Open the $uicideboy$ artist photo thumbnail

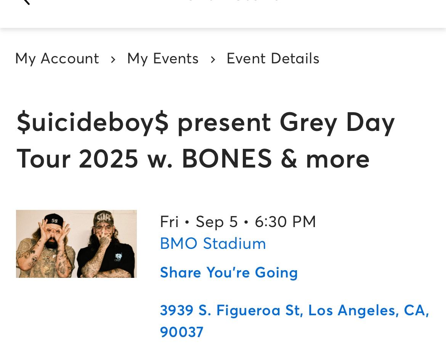(76, 244)
